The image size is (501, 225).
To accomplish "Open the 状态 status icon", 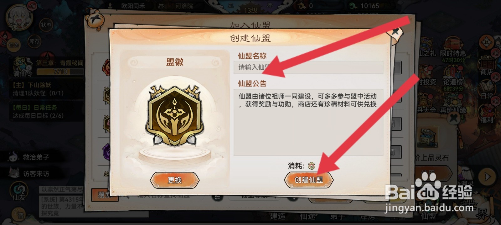I will 46,25.
